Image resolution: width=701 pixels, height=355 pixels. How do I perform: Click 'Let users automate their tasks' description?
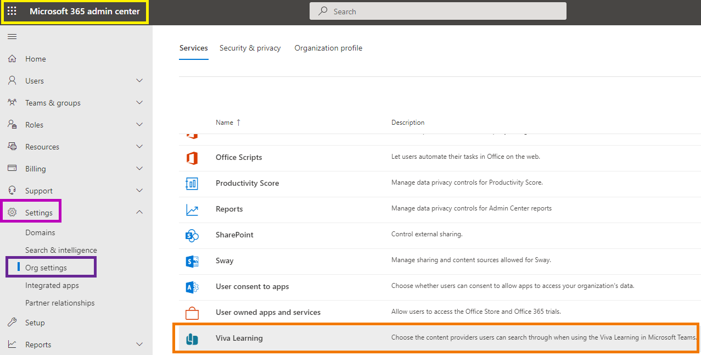coord(466,157)
